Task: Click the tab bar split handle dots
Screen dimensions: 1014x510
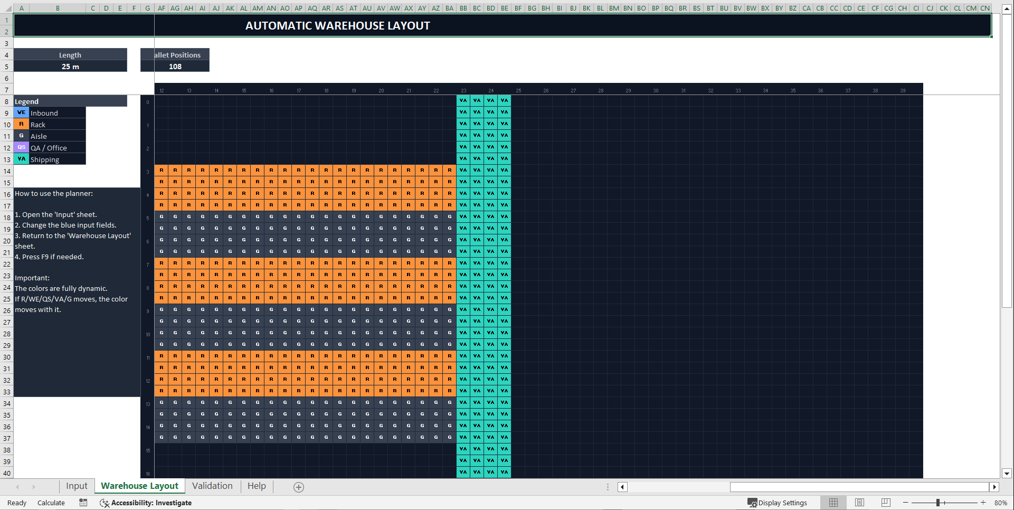Action: [x=608, y=487]
